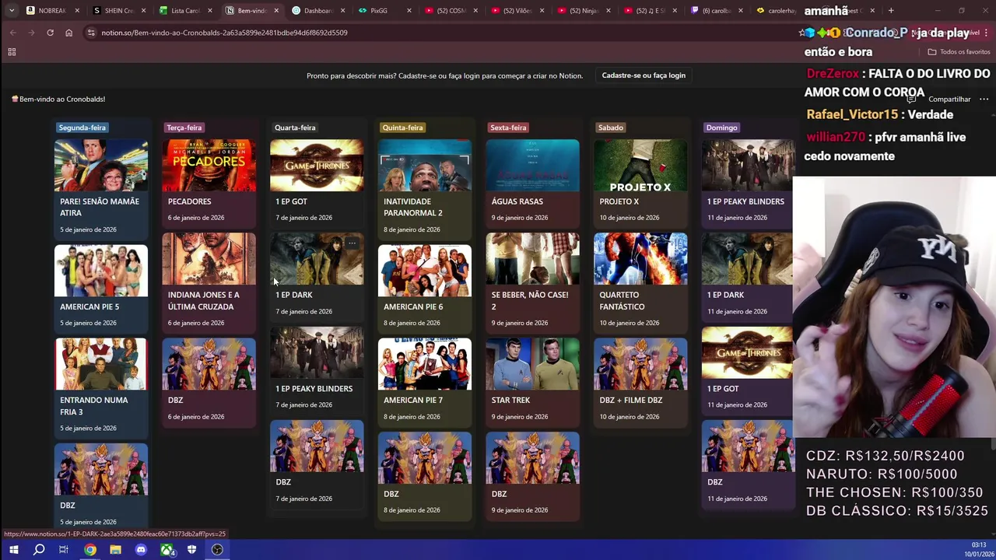Screen dimensions: 996x560
Task: Open Chrome from the taskbar
Action: tap(90, 550)
